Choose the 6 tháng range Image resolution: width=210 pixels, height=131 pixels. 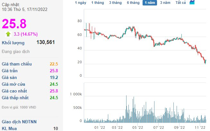click(x=133, y=3)
